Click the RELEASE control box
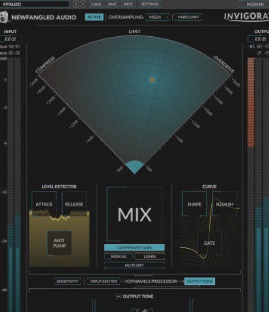The height and width of the screenshot is (312, 269). tap(74, 204)
